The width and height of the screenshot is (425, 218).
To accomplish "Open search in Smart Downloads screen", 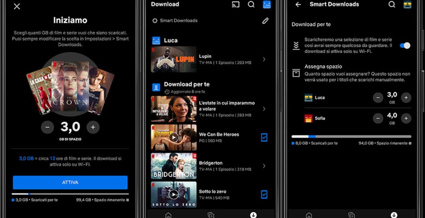I will [392, 5].
